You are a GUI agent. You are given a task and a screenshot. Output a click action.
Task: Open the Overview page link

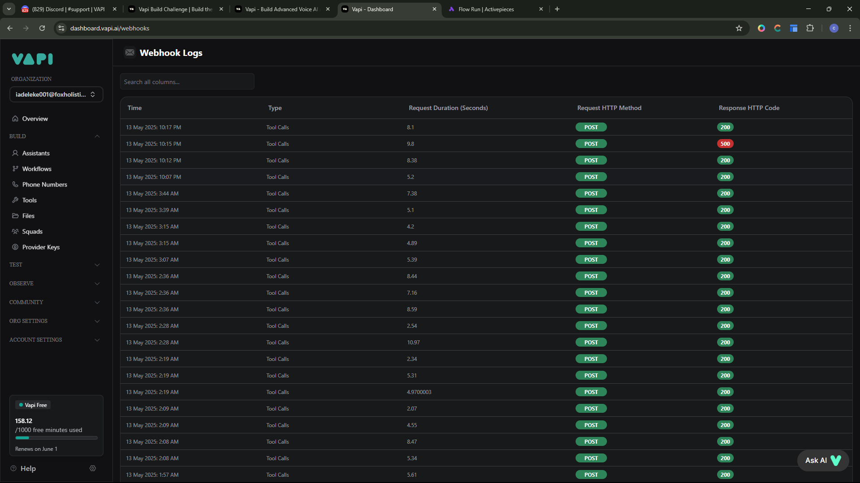pos(35,119)
